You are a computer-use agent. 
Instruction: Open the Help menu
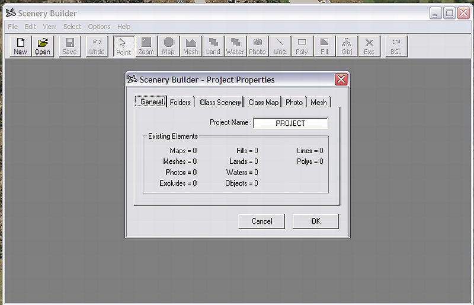[124, 27]
